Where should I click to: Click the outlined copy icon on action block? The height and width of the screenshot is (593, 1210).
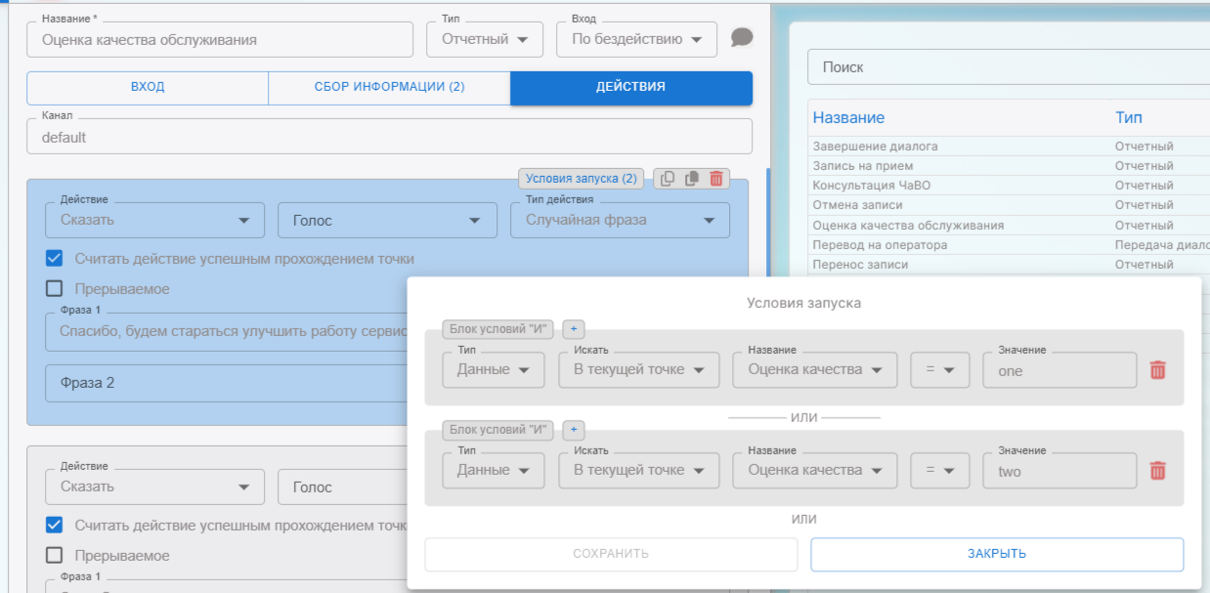668,179
